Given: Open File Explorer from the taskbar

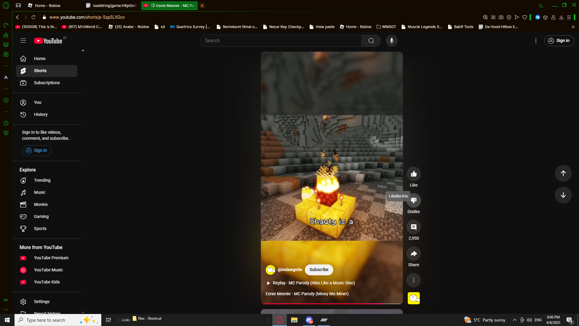Looking at the screenshot, I should 294,320.
